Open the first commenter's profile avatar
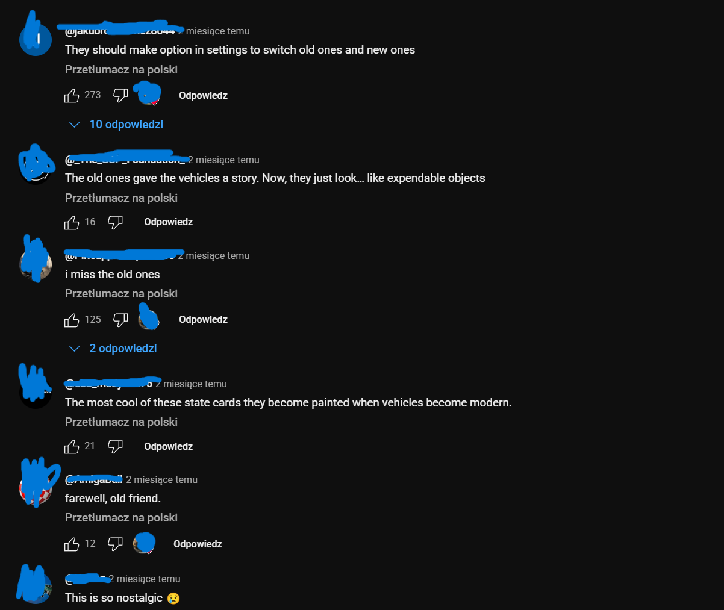 coord(36,40)
